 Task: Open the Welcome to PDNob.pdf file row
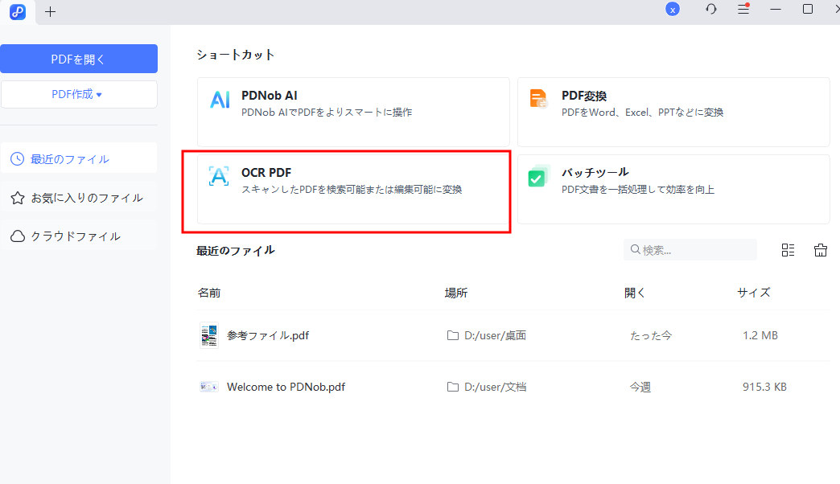286,387
